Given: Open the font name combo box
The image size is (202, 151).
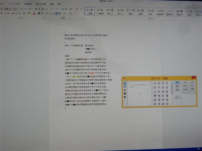Looking at the screenshot, I should [x=7, y=9].
